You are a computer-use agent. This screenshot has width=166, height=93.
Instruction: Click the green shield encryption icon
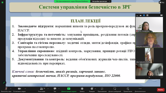point(2,2)
